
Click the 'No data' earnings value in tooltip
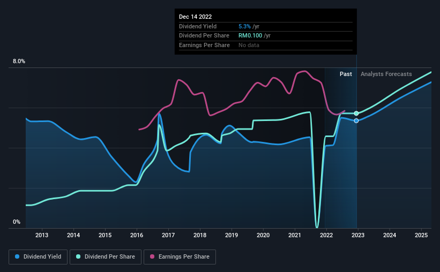pos(249,45)
